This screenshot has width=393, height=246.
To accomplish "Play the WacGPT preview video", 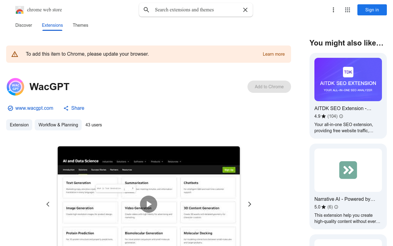I will [149, 204].
